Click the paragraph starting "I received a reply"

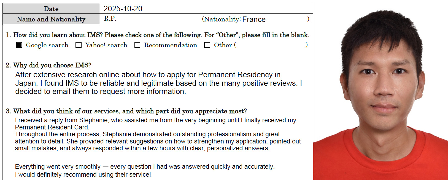155,123
